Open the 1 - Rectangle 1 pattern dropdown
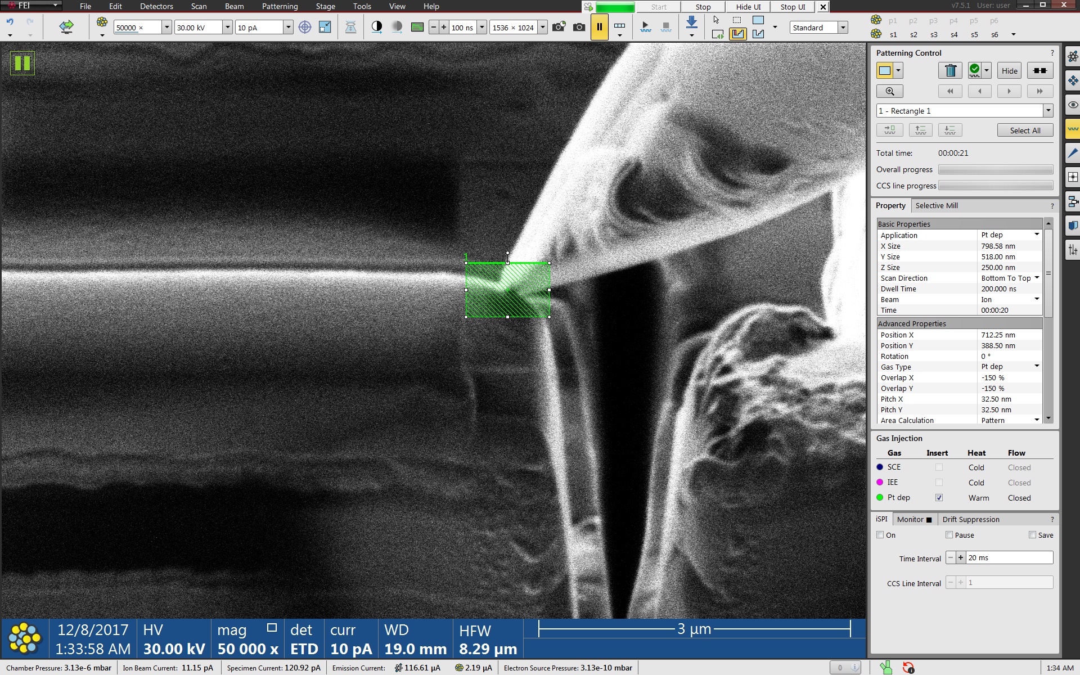 (1048, 111)
